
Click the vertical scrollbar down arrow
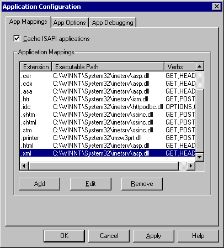200,157
